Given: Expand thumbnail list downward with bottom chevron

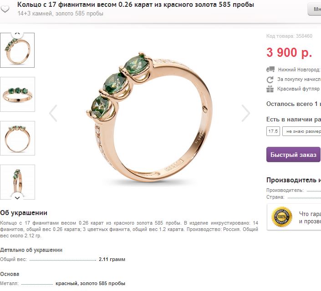Looking at the screenshot, I should [17, 197].
